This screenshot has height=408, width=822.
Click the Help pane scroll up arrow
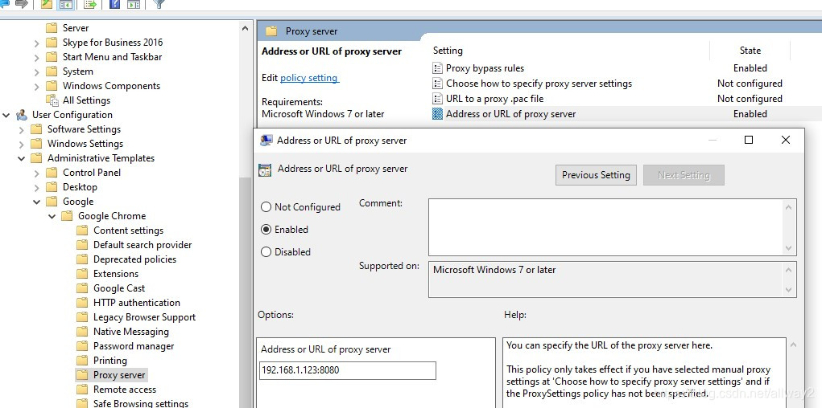pyautogui.click(x=793, y=345)
